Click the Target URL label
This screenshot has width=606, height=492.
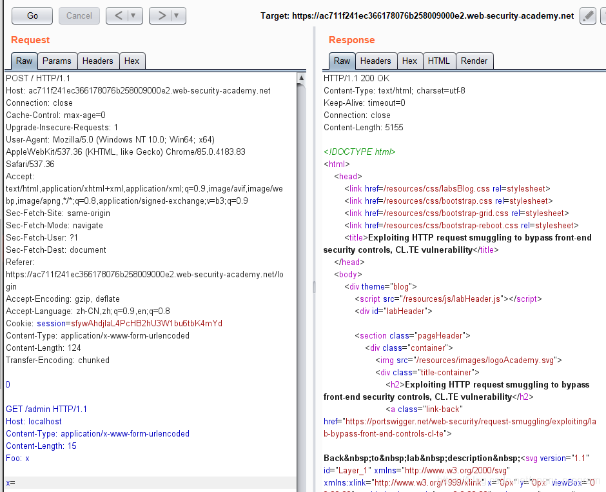417,16
